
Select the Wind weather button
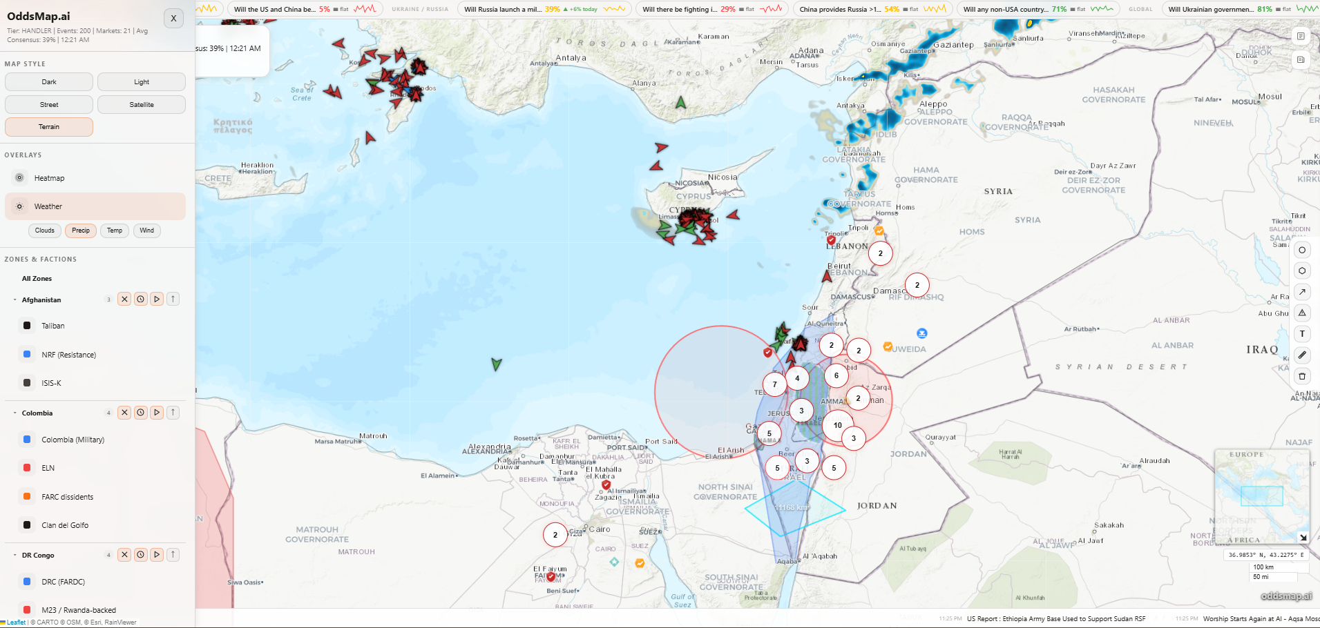pyautogui.click(x=147, y=230)
